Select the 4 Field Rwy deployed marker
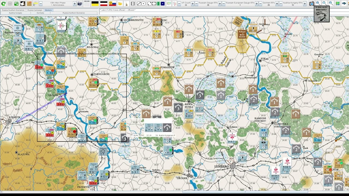 pyautogui.click(x=17, y=29)
